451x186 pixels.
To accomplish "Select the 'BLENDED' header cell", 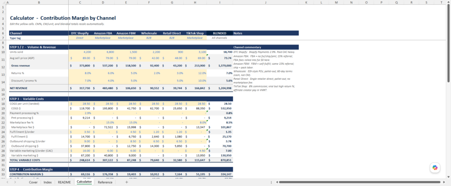I will tap(220, 33).
